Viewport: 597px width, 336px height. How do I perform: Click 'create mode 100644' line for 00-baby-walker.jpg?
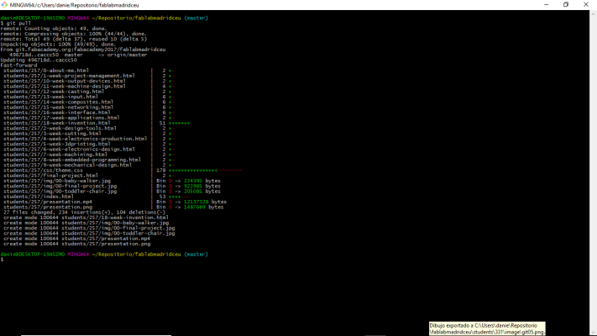coord(86,223)
